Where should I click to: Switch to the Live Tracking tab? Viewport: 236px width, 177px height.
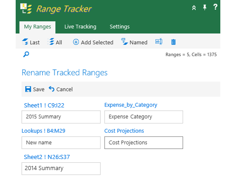click(x=80, y=27)
